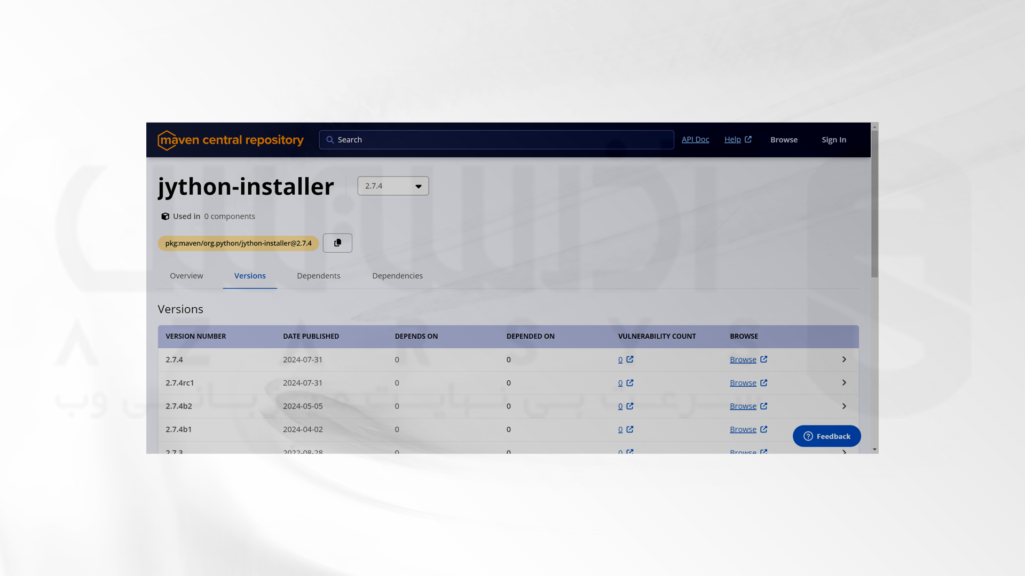Open the Feedback button
1025x576 pixels.
click(x=826, y=436)
